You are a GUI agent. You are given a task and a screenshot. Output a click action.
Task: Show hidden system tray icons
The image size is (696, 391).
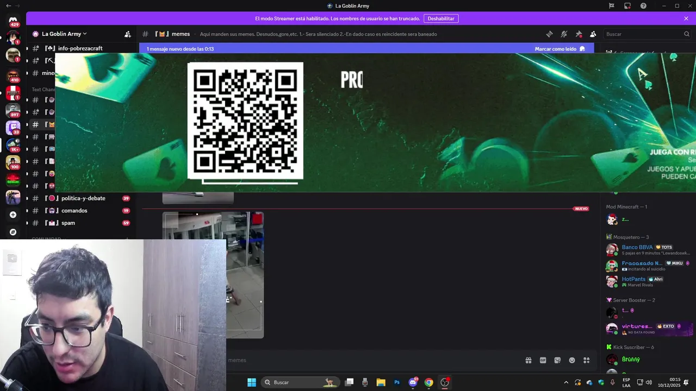(566, 382)
